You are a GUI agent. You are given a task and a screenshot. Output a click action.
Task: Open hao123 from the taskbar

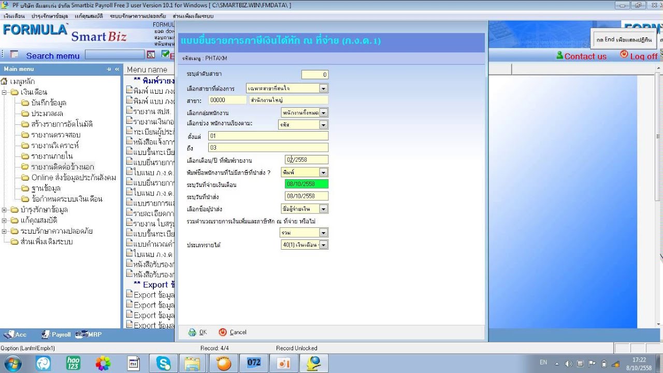[73, 363]
